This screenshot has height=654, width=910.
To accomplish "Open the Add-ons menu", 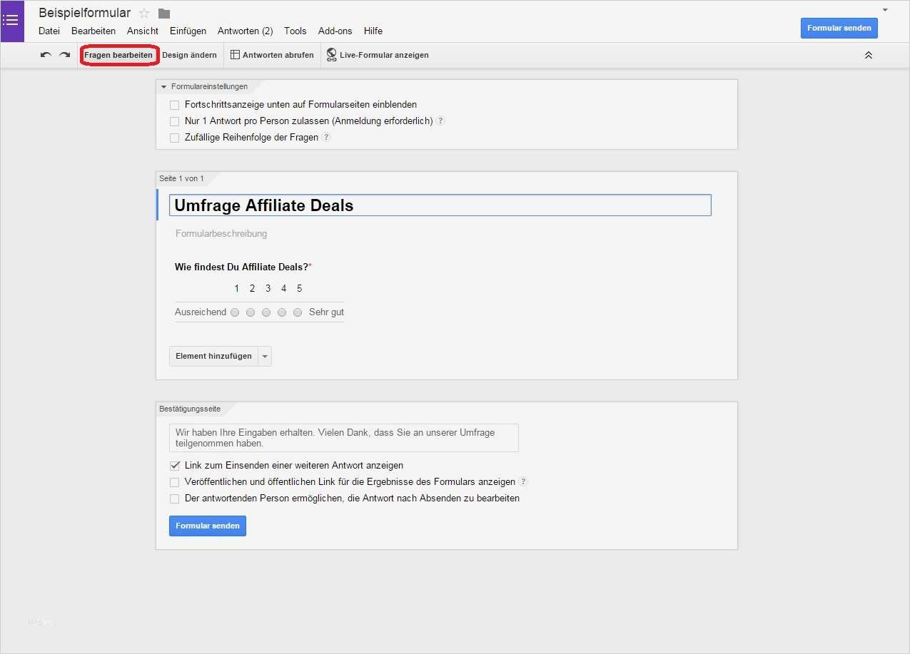I will [335, 31].
